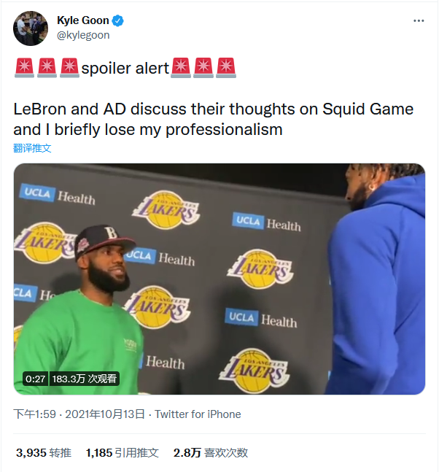Click the first siren emoji before 'spoiler alert'
The width and height of the screenshot is (439, 472).
24,69
